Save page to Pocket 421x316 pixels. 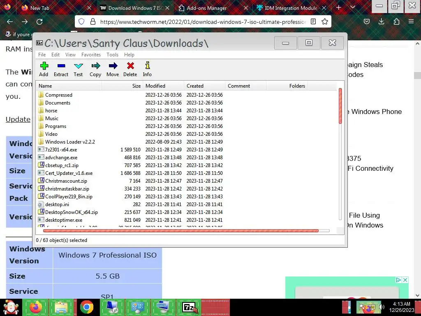click(x=366, y=21)
